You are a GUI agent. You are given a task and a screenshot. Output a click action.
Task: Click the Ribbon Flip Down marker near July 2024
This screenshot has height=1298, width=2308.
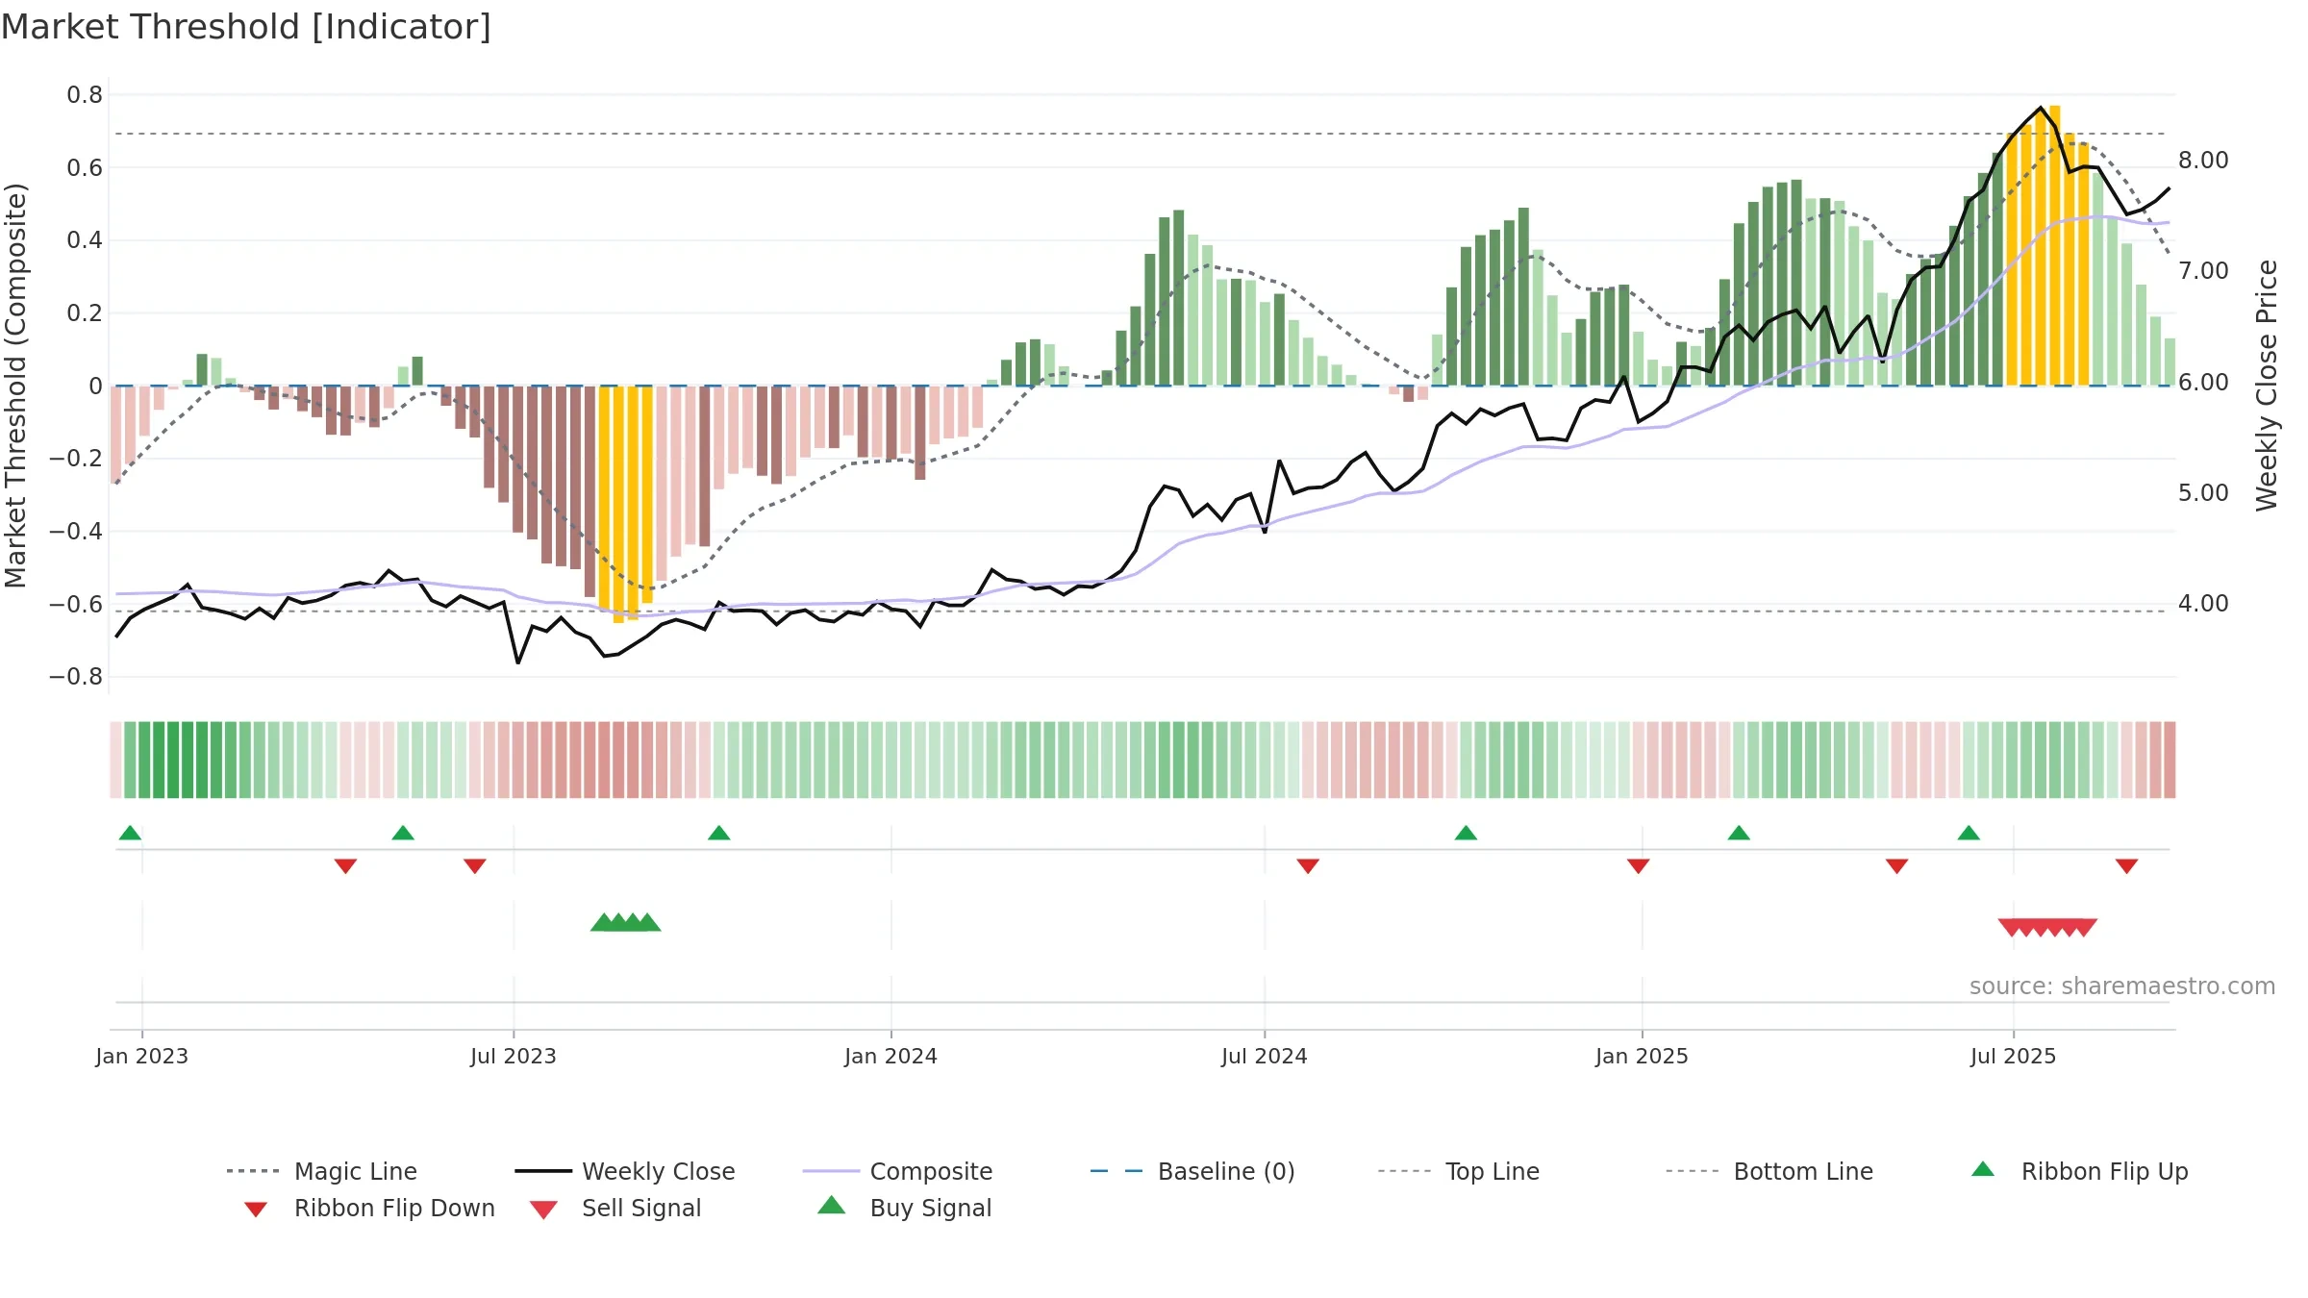pyautogui.click(x=1308, y=866)
